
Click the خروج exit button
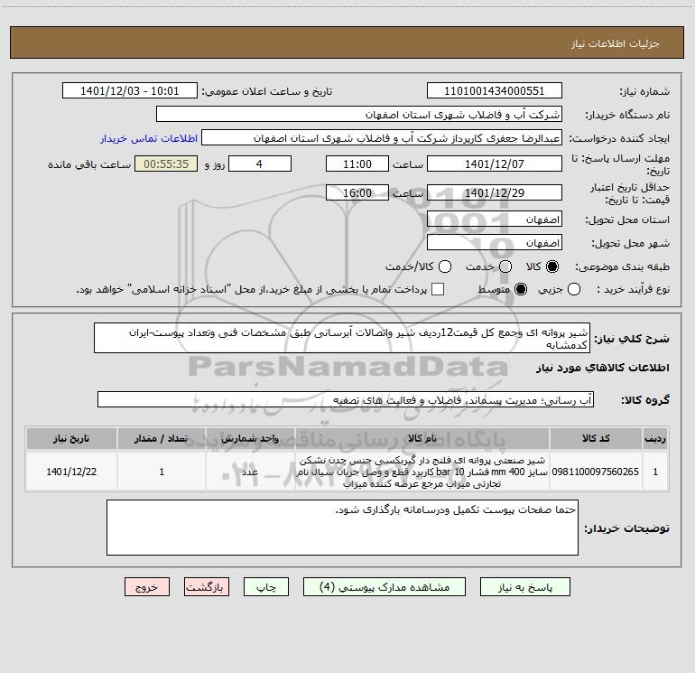coord(147,587)
